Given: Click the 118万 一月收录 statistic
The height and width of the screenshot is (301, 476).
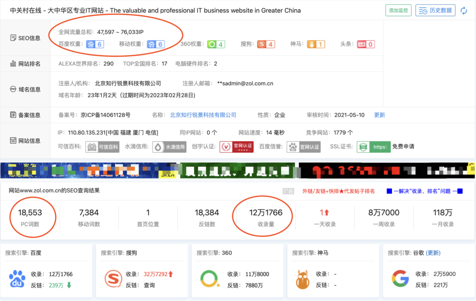Looking at the screenshot, I should click(443, 218).
